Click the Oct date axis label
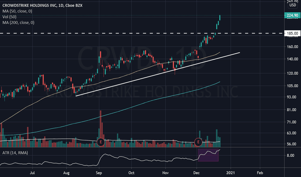The width and height of the screenshot is (301, 177). (x=131, y=173)
